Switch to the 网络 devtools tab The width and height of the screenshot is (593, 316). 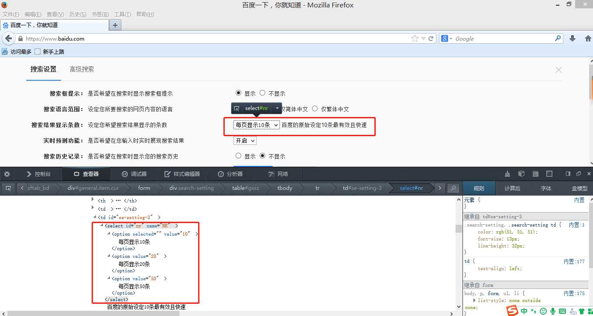point(278,174)
